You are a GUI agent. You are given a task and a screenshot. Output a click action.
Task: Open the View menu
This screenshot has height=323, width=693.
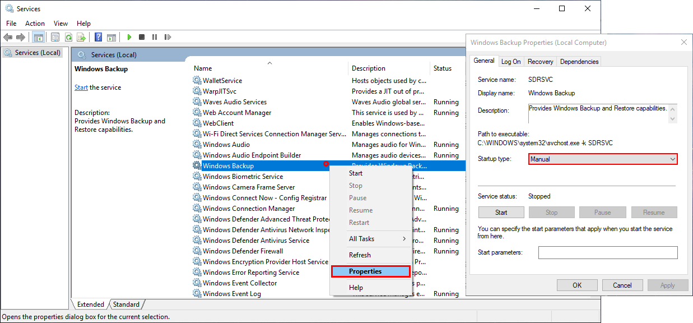(61, 24)
